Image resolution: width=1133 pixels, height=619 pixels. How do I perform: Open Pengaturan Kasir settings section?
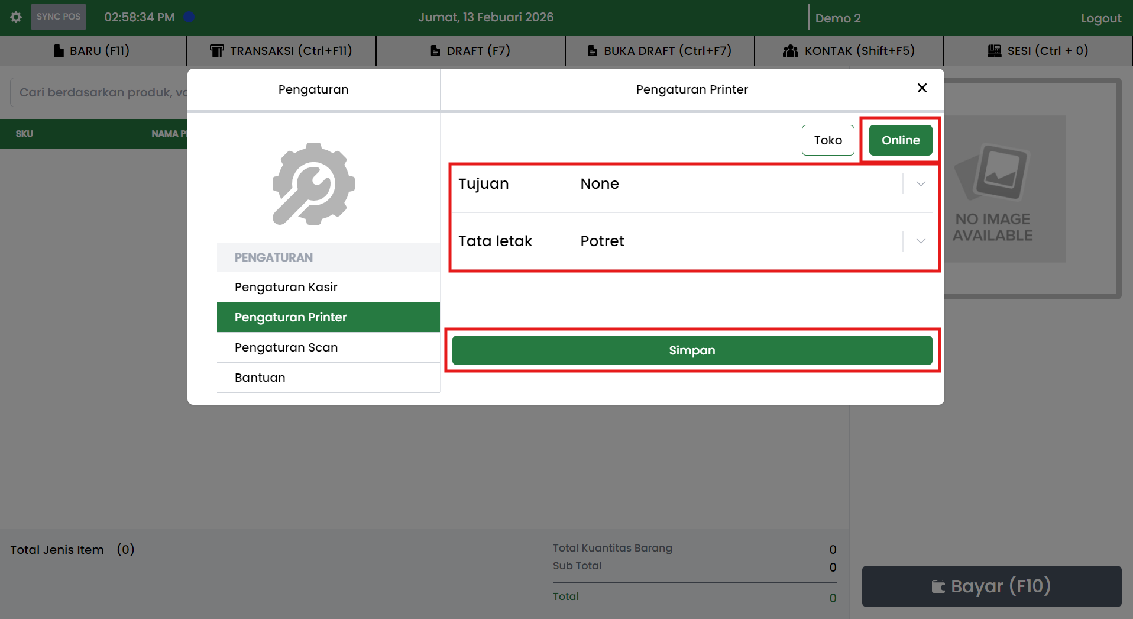(286, 287)
